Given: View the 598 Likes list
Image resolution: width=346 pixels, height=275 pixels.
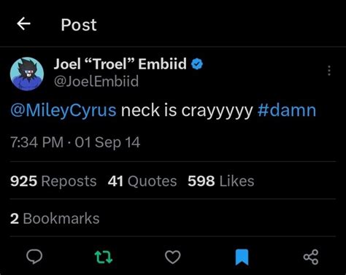Looking at the screenshot, I should click(x=221, y=181).
